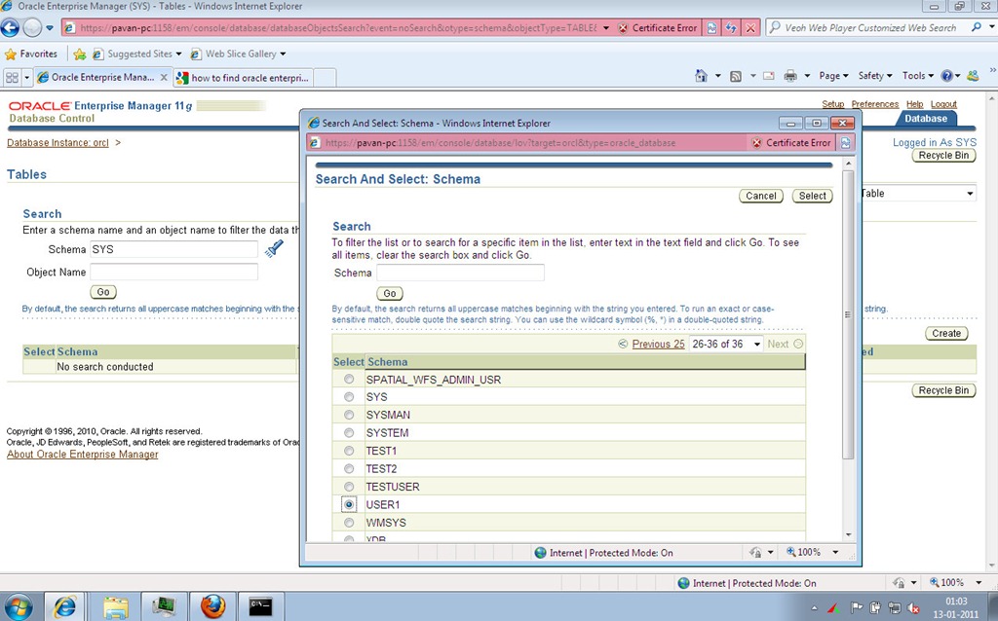Expand the Web Slice Gallery dropdown
Screen dimensions: 998x621
click(283, 55)
